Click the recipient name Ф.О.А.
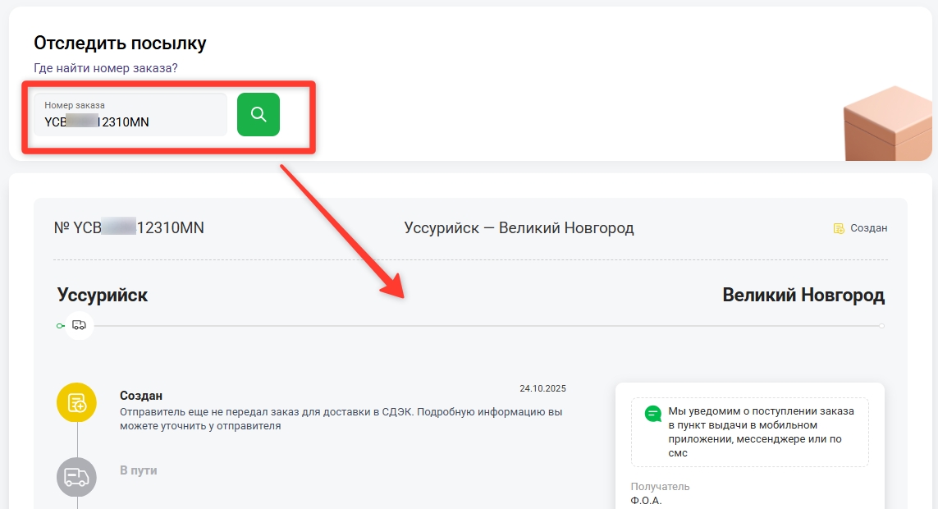The image size is (938, 509). [x=646, y=500]
